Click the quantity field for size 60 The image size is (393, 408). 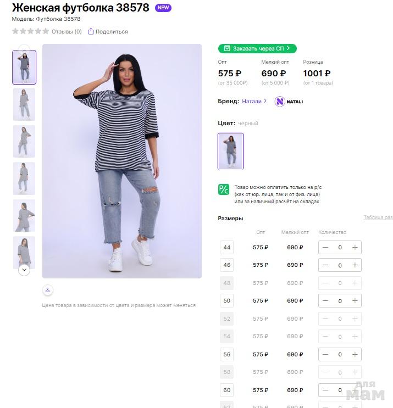pyautogui.click(x=340, y=390)
